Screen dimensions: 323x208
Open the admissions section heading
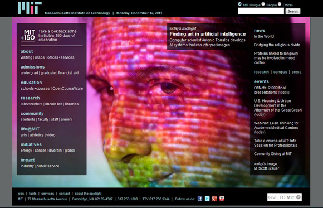(x=32, y=67)
